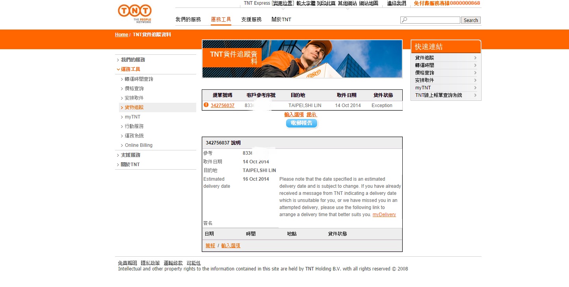Screen dimensions: 569x287
Task: Click 14 Oct 2014 in the results row
Action: (348, 106)
